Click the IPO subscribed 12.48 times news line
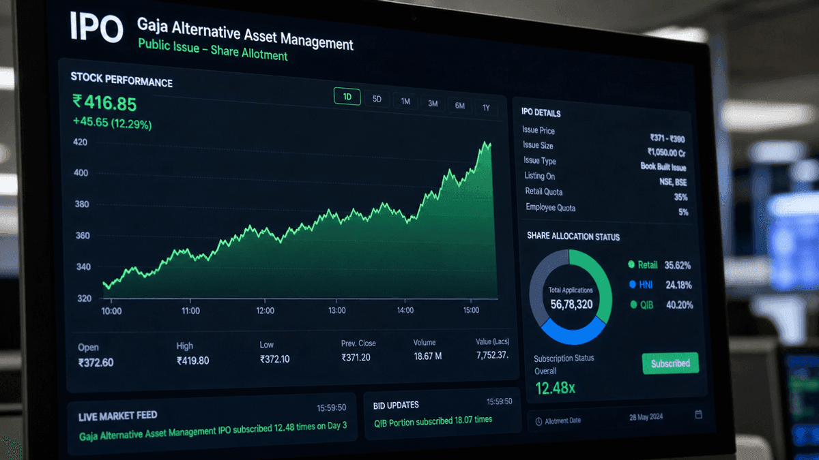This screenshot has height=460, width=819. (213, 431)
